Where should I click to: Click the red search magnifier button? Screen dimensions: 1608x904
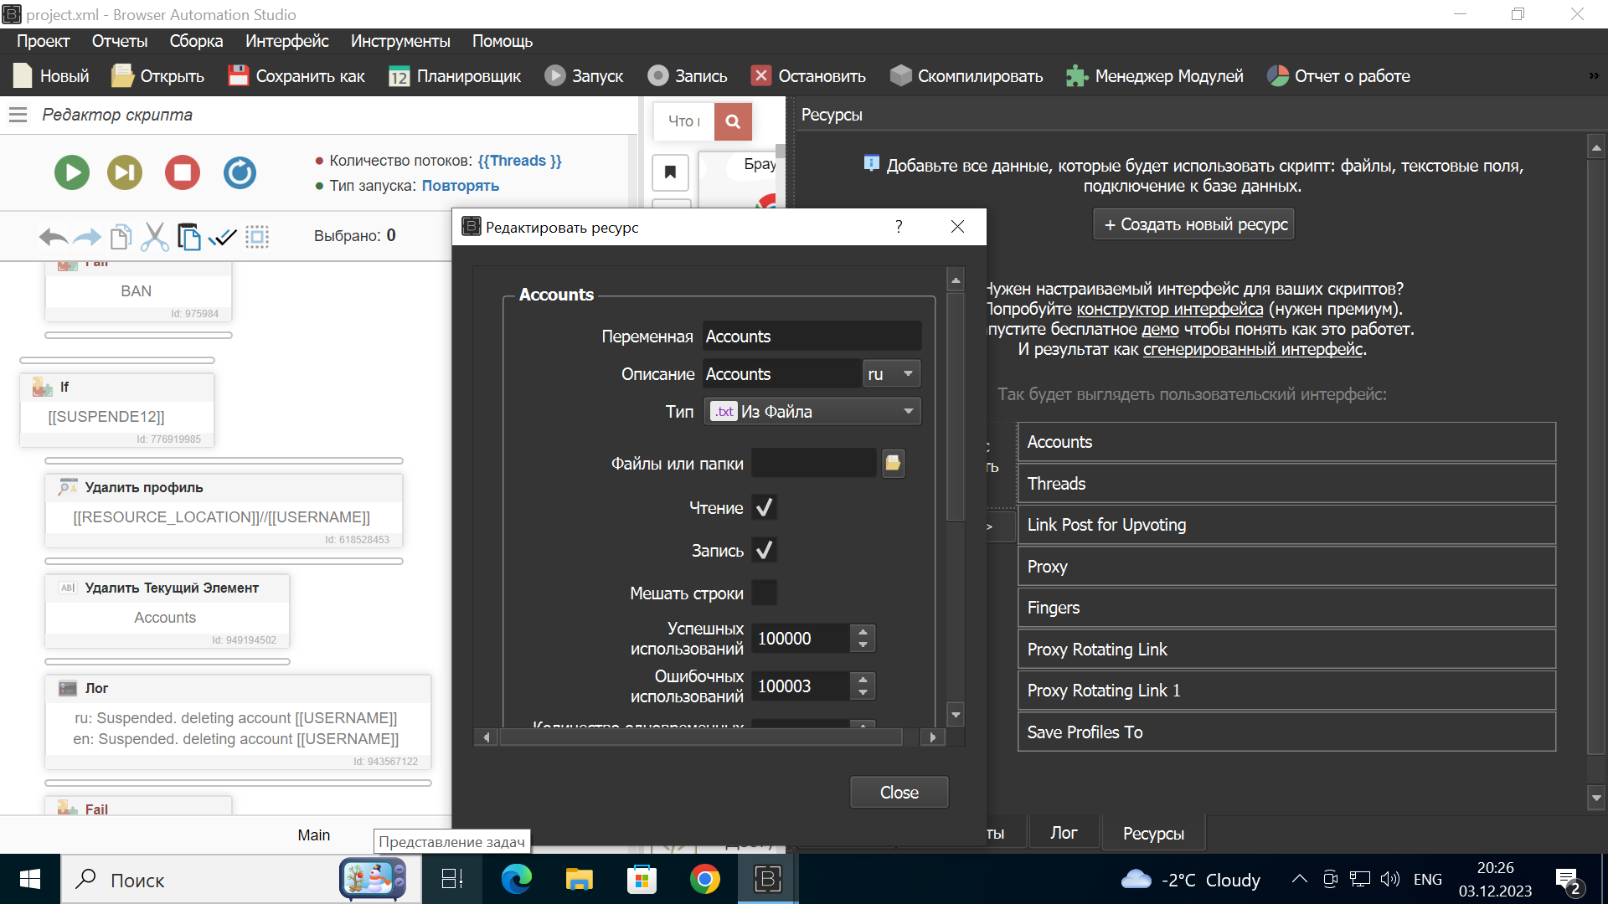tap(733, 121)
